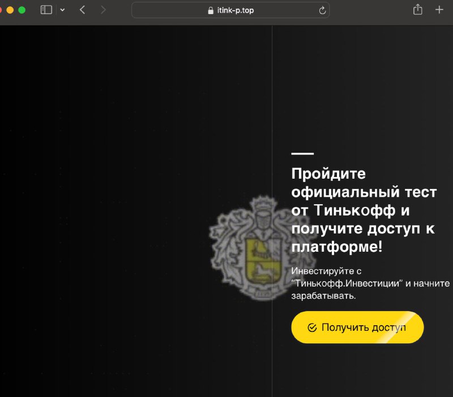This screenshot has height=397, width=453.
Task: Click the heading "Пройдите официальный тест"
Action: [364, 183]
